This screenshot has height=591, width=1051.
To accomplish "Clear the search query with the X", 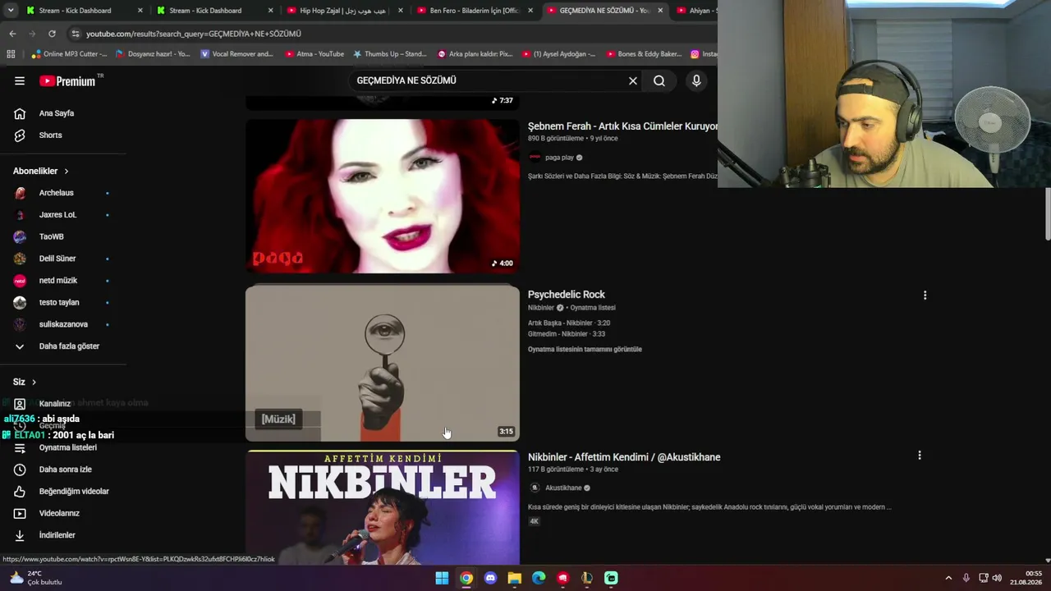I will (633, 80).
